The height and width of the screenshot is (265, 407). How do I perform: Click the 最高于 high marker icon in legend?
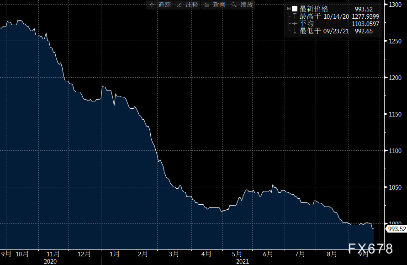(x=295, y=16)
